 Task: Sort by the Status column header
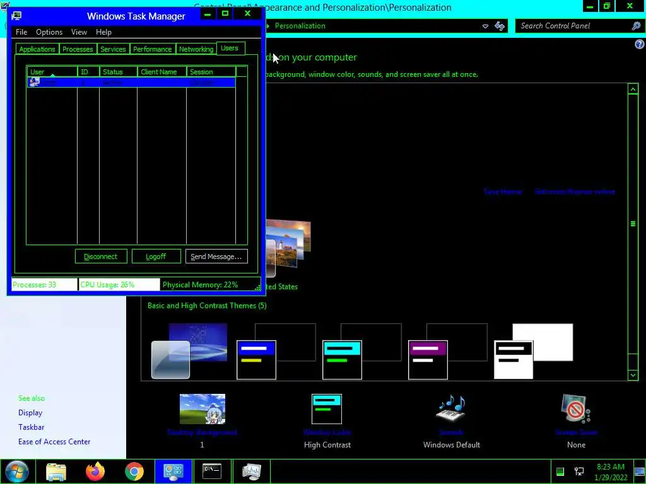pyautogui.click(x=118, y=72)
